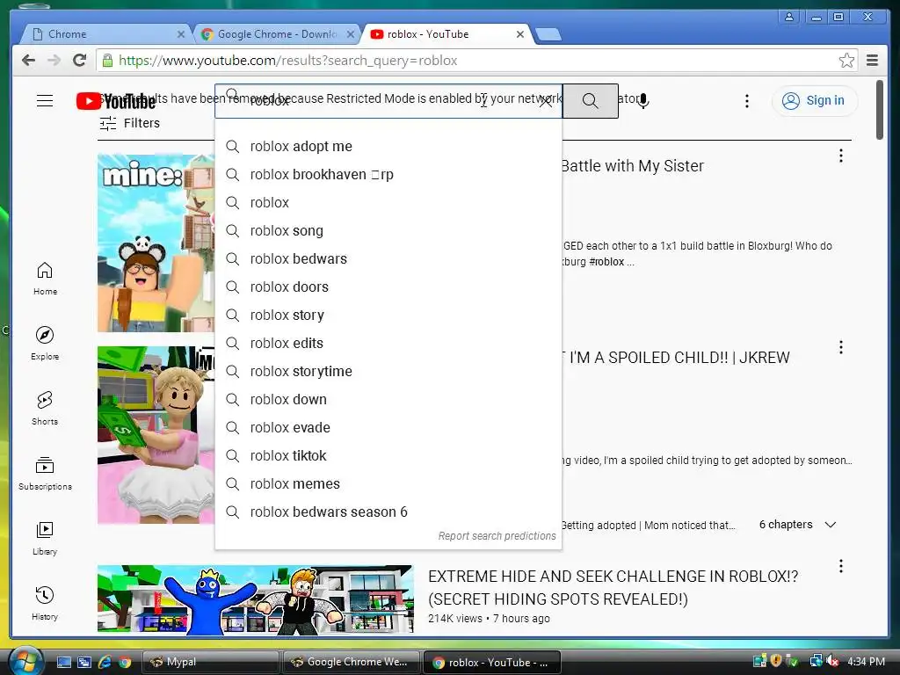This screenshot has height=675, width=900.
Task: Bookmark page with the star icon
Action: (846, 61)
